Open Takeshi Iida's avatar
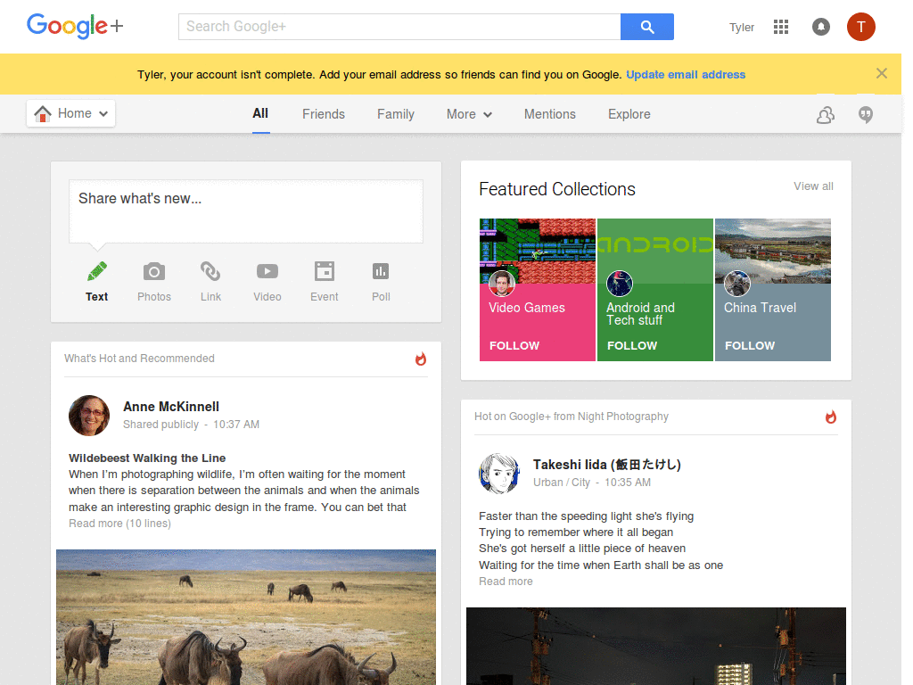Viewport: 913px width, 685px height. click(499, 474)
